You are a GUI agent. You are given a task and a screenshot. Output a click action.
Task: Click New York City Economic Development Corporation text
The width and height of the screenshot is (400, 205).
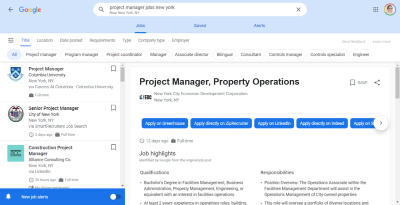(x=201, y=94)
